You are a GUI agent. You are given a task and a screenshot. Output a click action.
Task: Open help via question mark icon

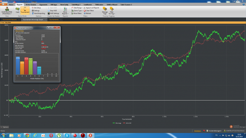pyautogui.click(x=244, y=5)
